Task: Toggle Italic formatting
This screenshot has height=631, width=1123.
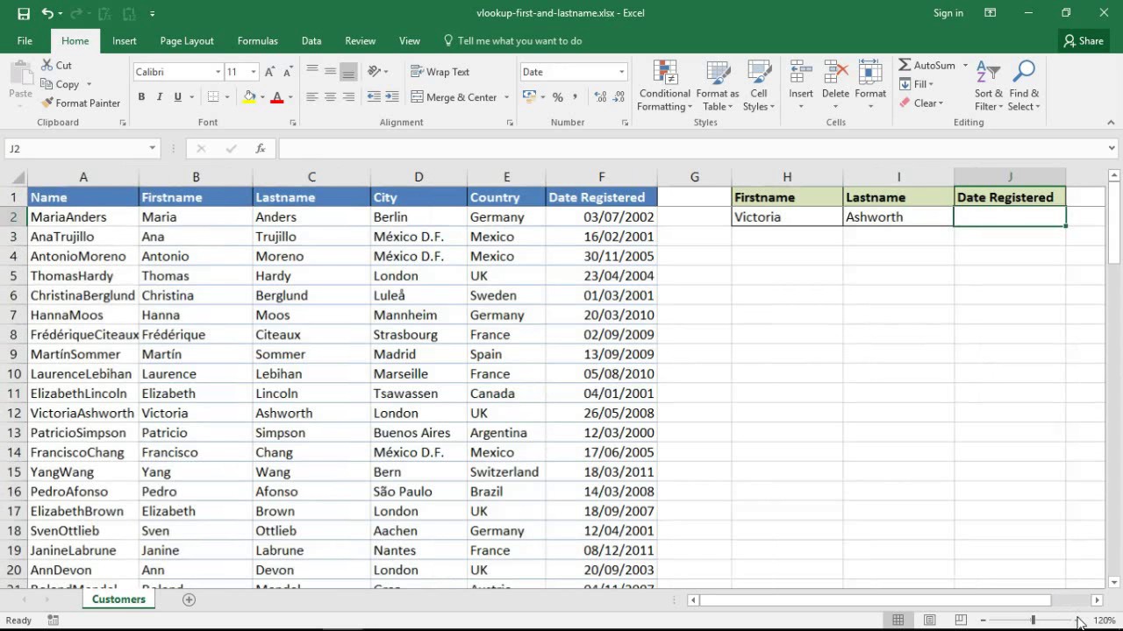Action: coord(159,97)
